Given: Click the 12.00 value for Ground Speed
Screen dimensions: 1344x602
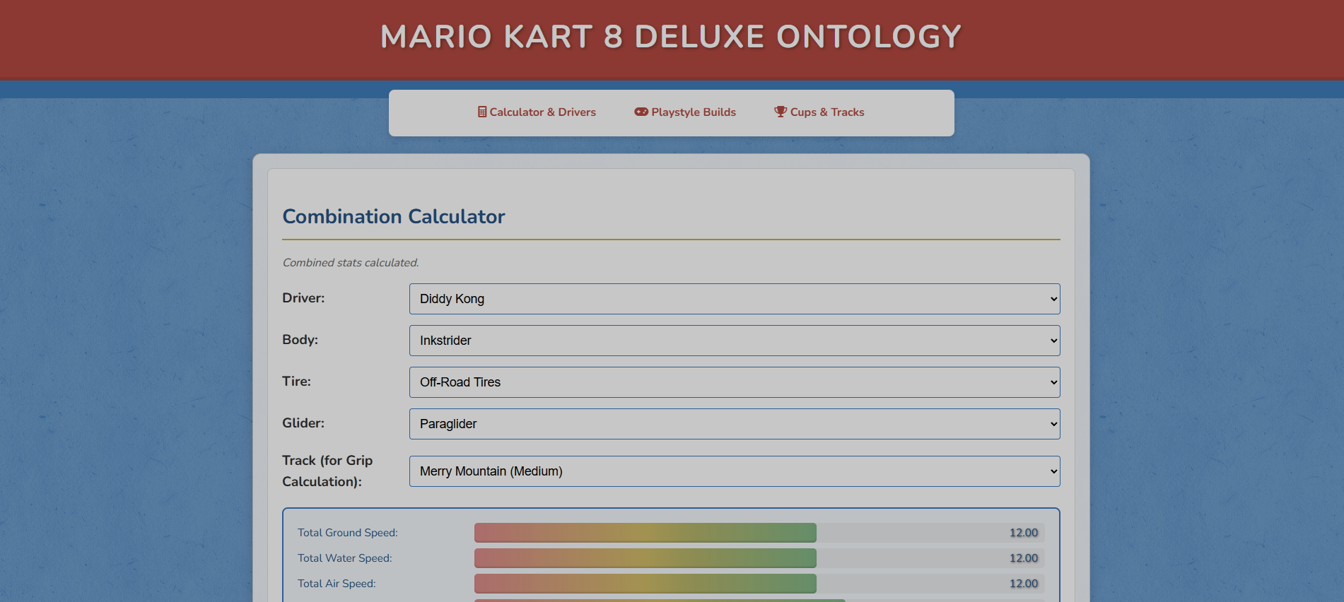Looking at the screenshot, I should (1024, 533).
